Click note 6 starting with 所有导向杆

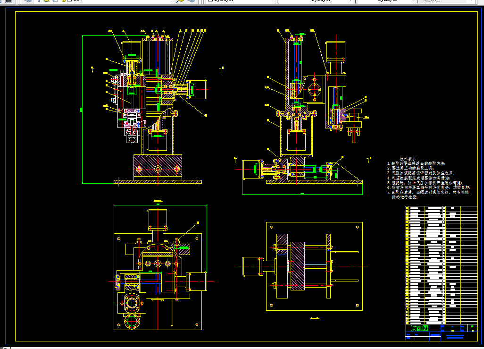coord(429,187)
